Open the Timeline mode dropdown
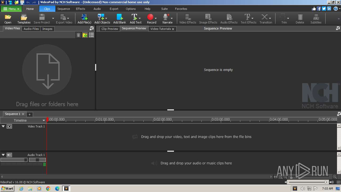 coord(44,121)
